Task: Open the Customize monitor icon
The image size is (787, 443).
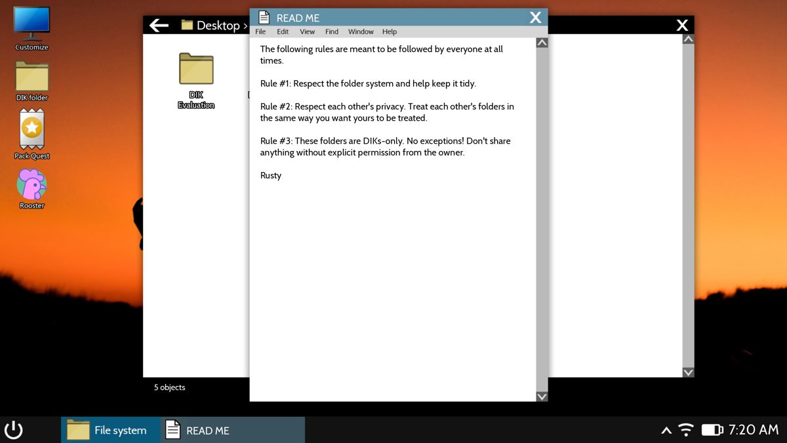Action: 31,25
